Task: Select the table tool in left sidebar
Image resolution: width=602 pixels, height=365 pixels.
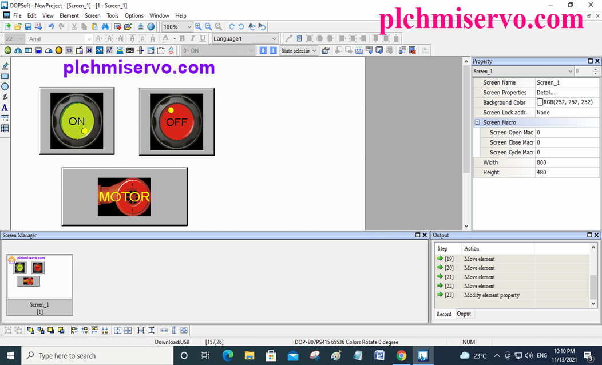Action: [x=5, y=128]
